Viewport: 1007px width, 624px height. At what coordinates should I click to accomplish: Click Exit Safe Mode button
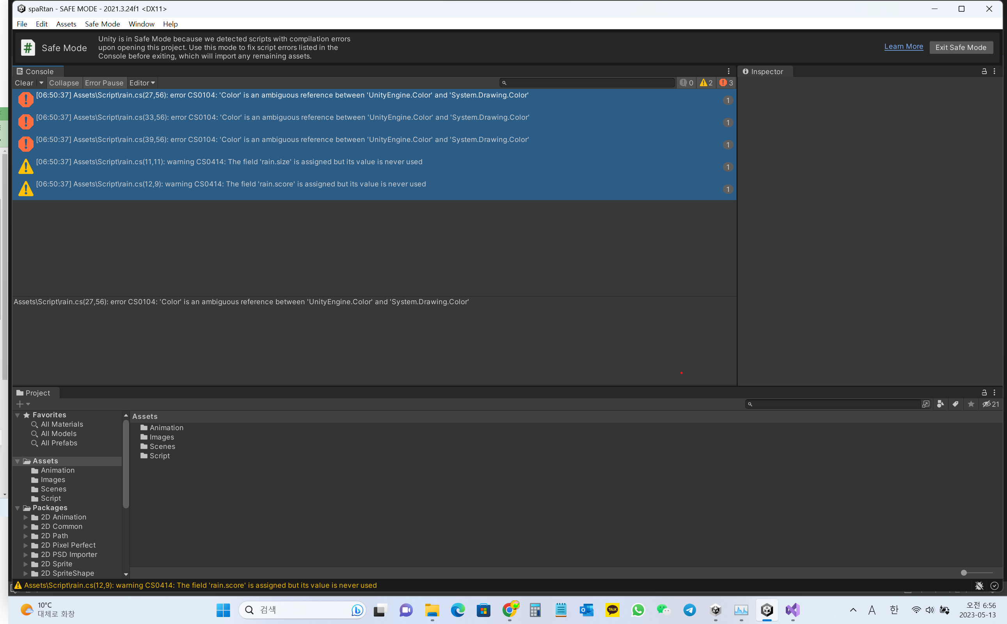pos(961,48)
